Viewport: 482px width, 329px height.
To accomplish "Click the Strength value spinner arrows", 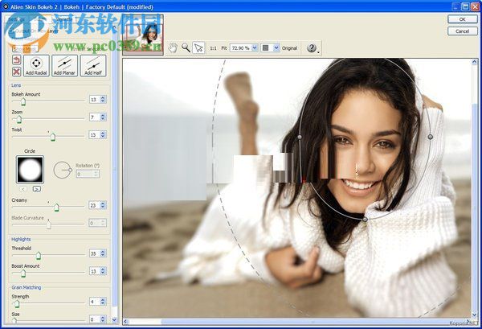I will (103, 302).
